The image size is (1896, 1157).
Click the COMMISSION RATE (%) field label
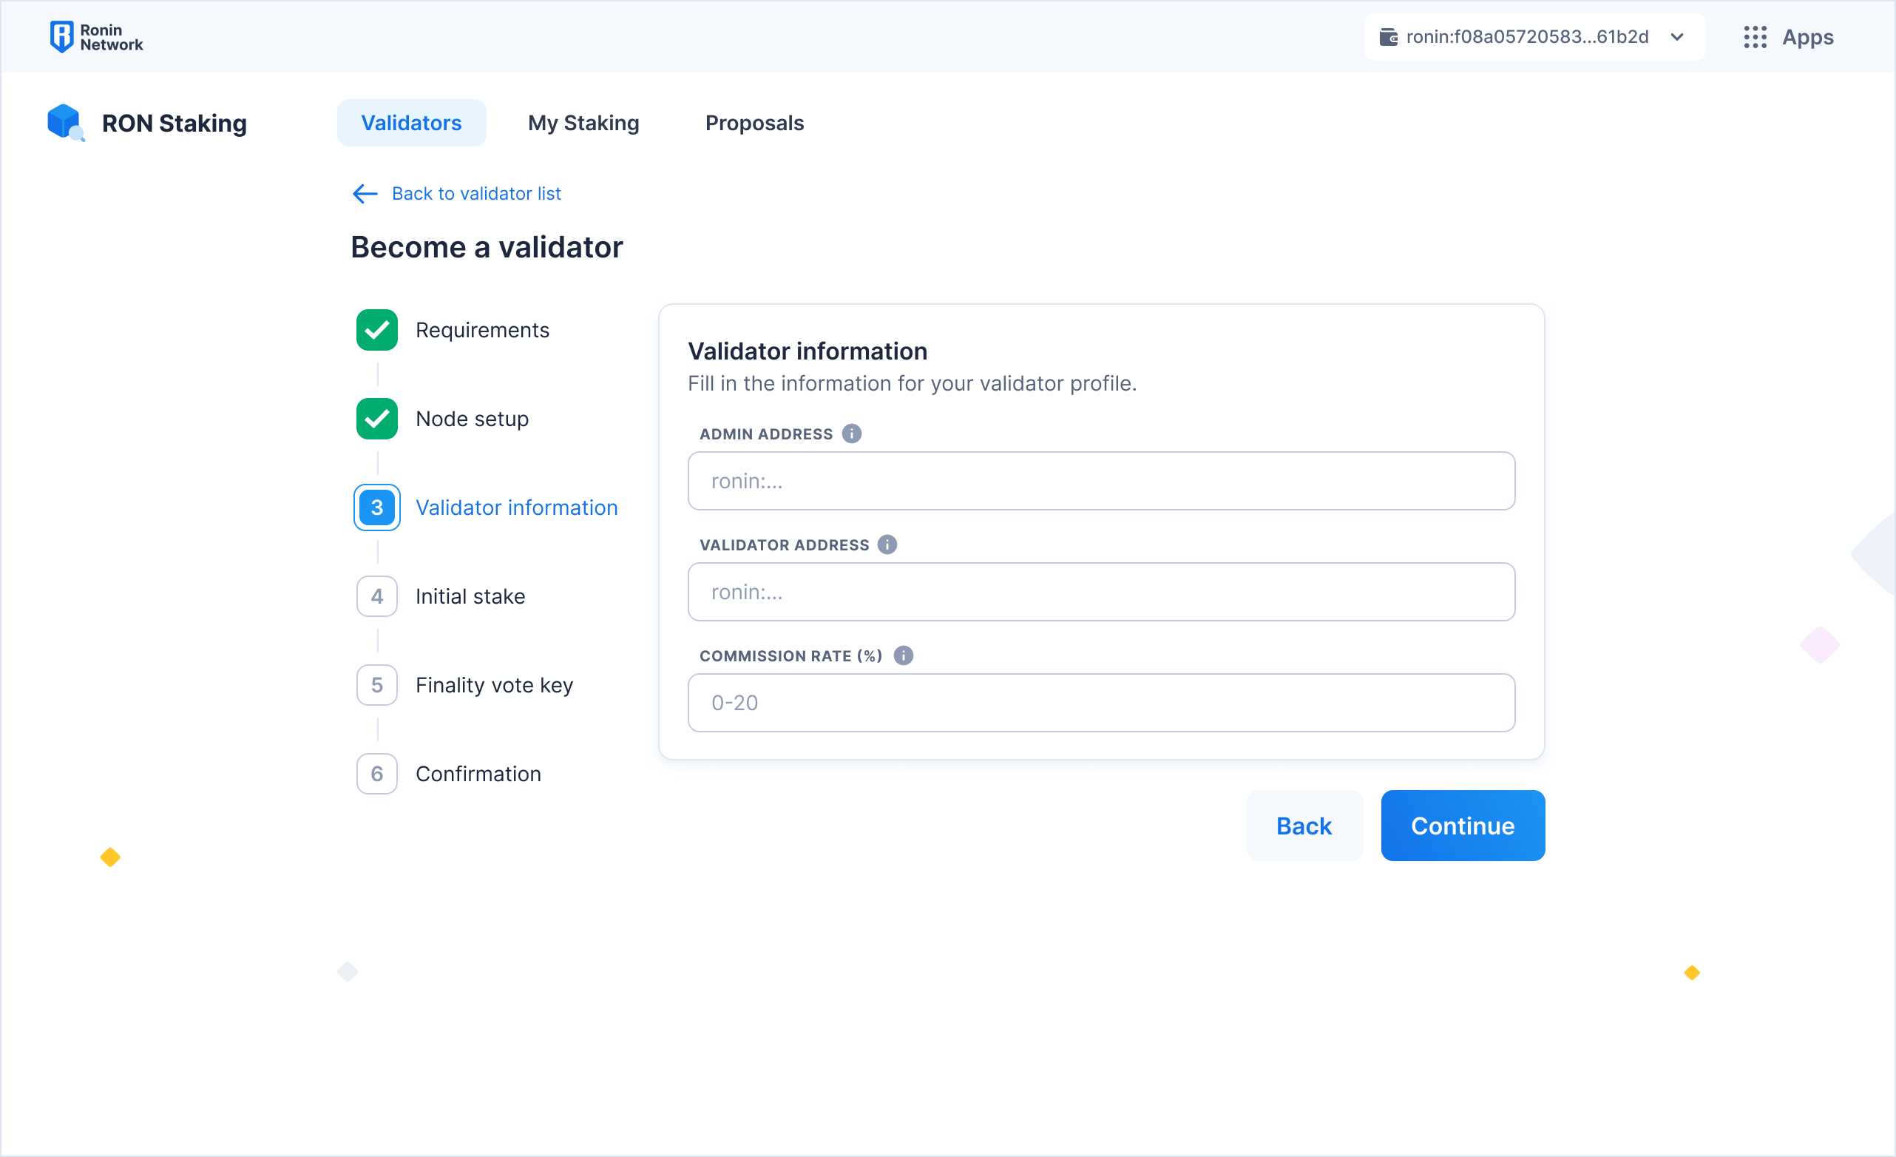click(x=791, y=656)
